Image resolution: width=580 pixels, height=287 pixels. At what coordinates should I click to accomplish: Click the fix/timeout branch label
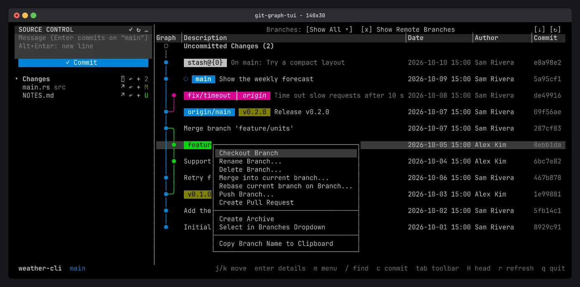pos(209,95)
